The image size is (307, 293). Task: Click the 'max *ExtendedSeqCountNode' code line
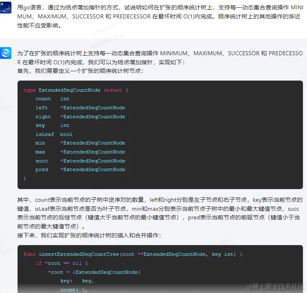80,152
